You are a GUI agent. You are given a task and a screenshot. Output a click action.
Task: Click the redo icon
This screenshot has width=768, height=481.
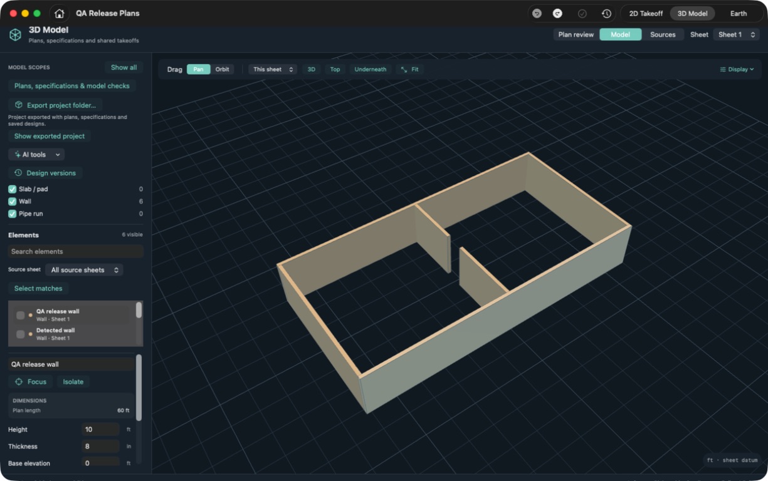pos(557,13)
